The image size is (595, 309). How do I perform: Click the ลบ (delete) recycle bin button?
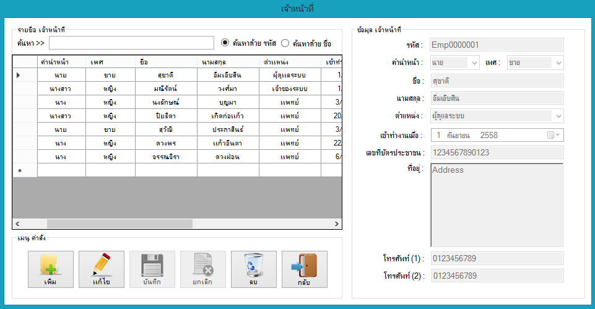(253, 269)
